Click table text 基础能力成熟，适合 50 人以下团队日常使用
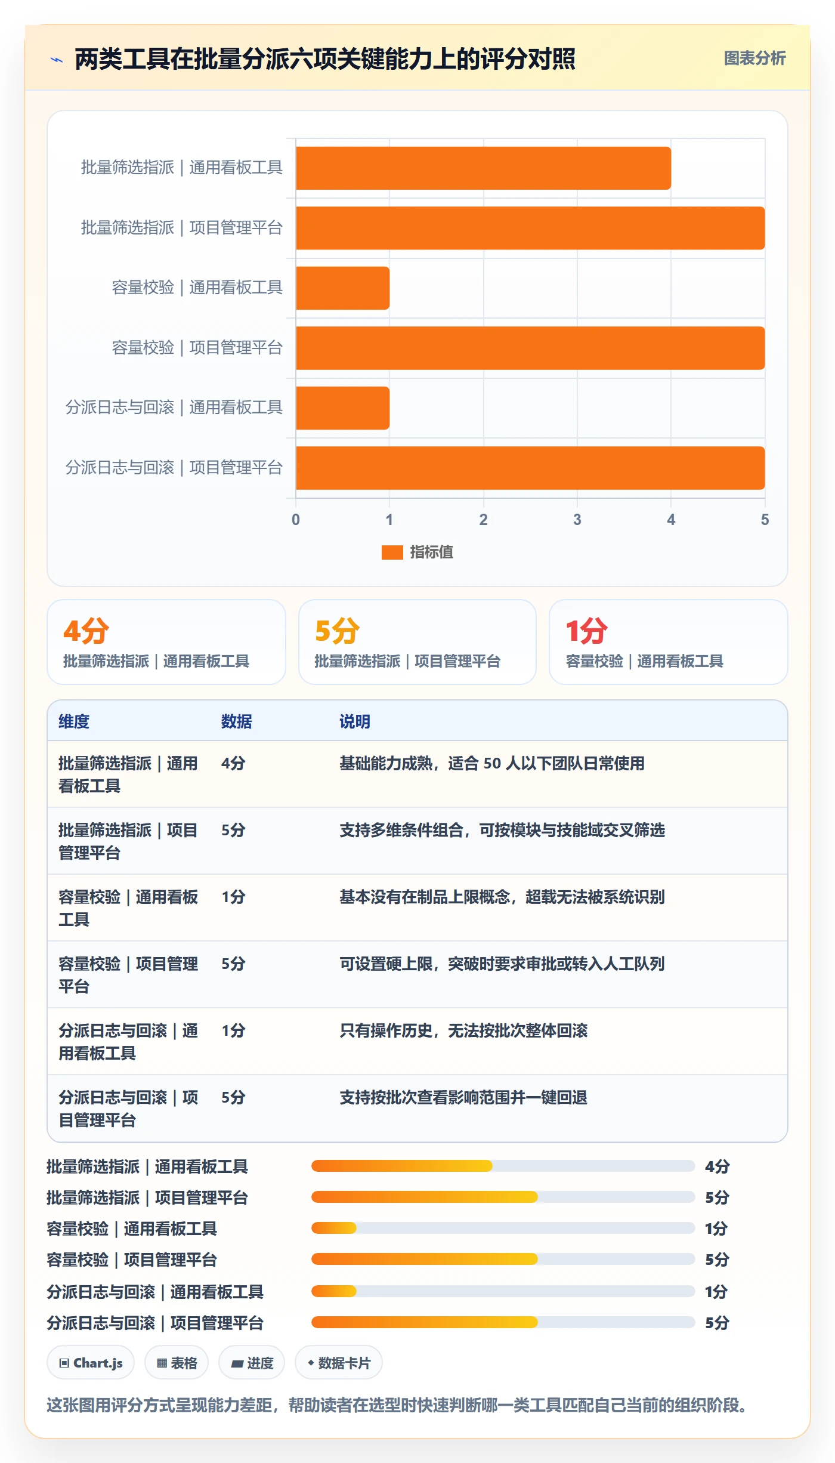Image resolution: width=835 pixels, height=1463 pixels. tap(492, 764)
